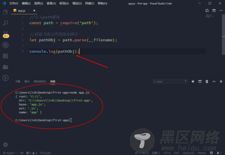Click '__filename' in the code
Image resolution: width=225 pixels, height=155 pixels.
click(101, 40)
